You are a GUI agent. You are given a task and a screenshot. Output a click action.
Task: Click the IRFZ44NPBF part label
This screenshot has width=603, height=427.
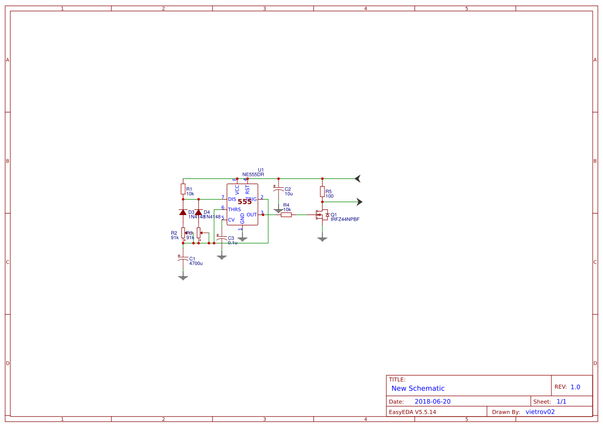pyautogui.click(x=345, y=219)
